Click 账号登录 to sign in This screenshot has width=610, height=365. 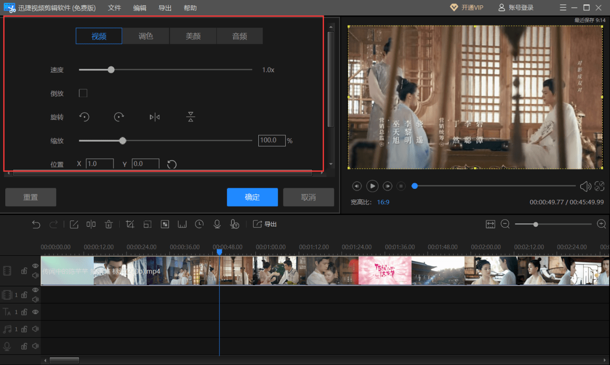point(516,8)
